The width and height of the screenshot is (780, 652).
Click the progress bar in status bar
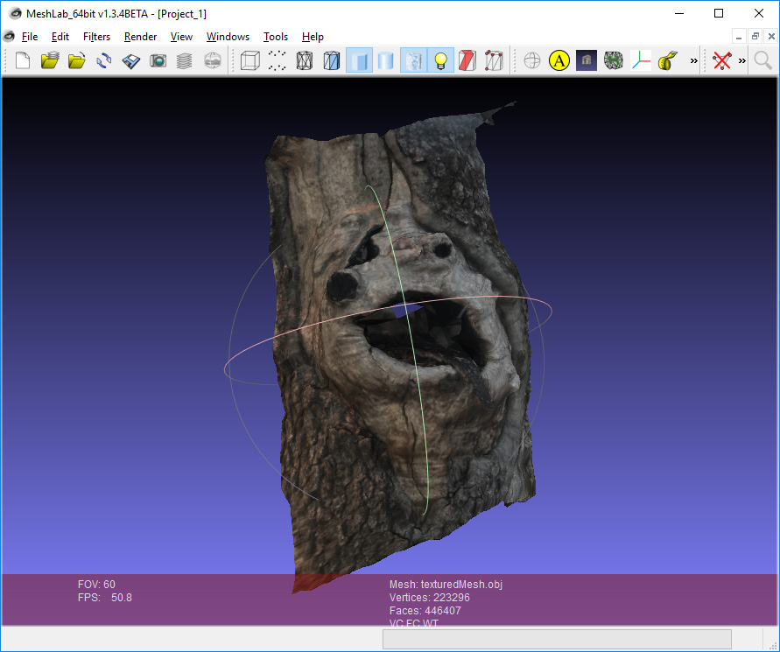557,640
